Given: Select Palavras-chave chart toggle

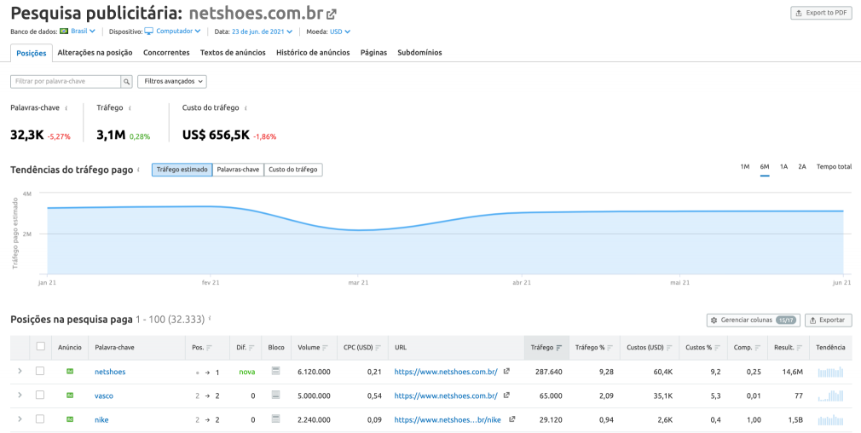Looking at the screenshot, I should click(x=238, y=170).
